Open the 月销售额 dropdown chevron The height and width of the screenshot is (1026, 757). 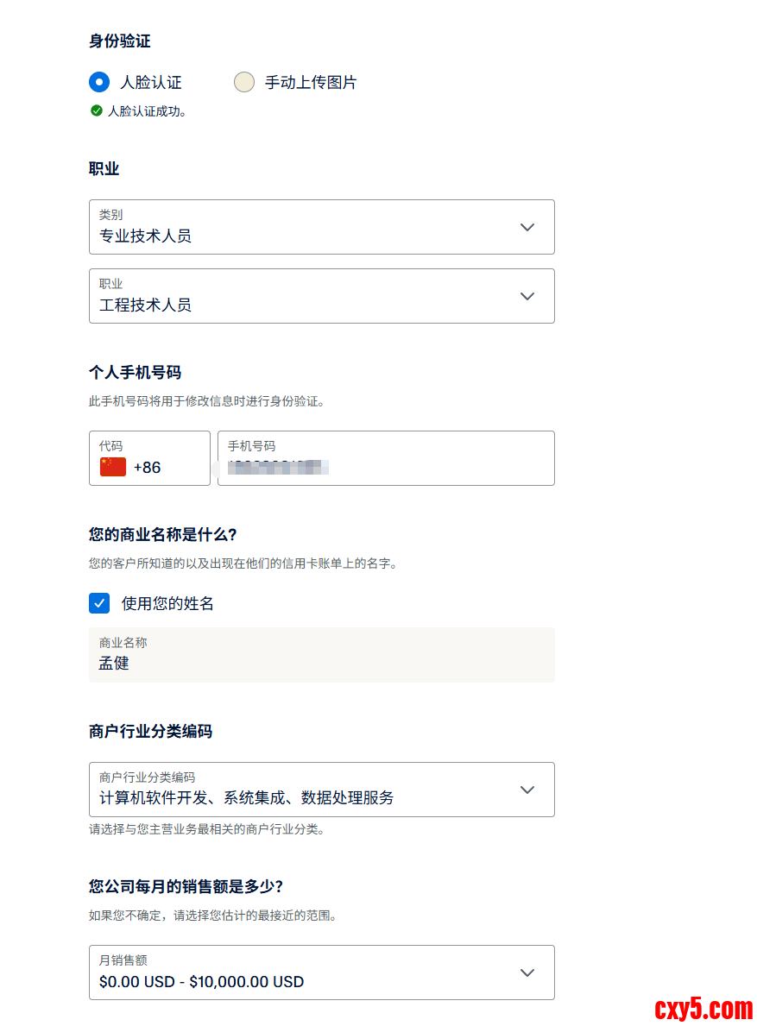(x=527, y=972)
